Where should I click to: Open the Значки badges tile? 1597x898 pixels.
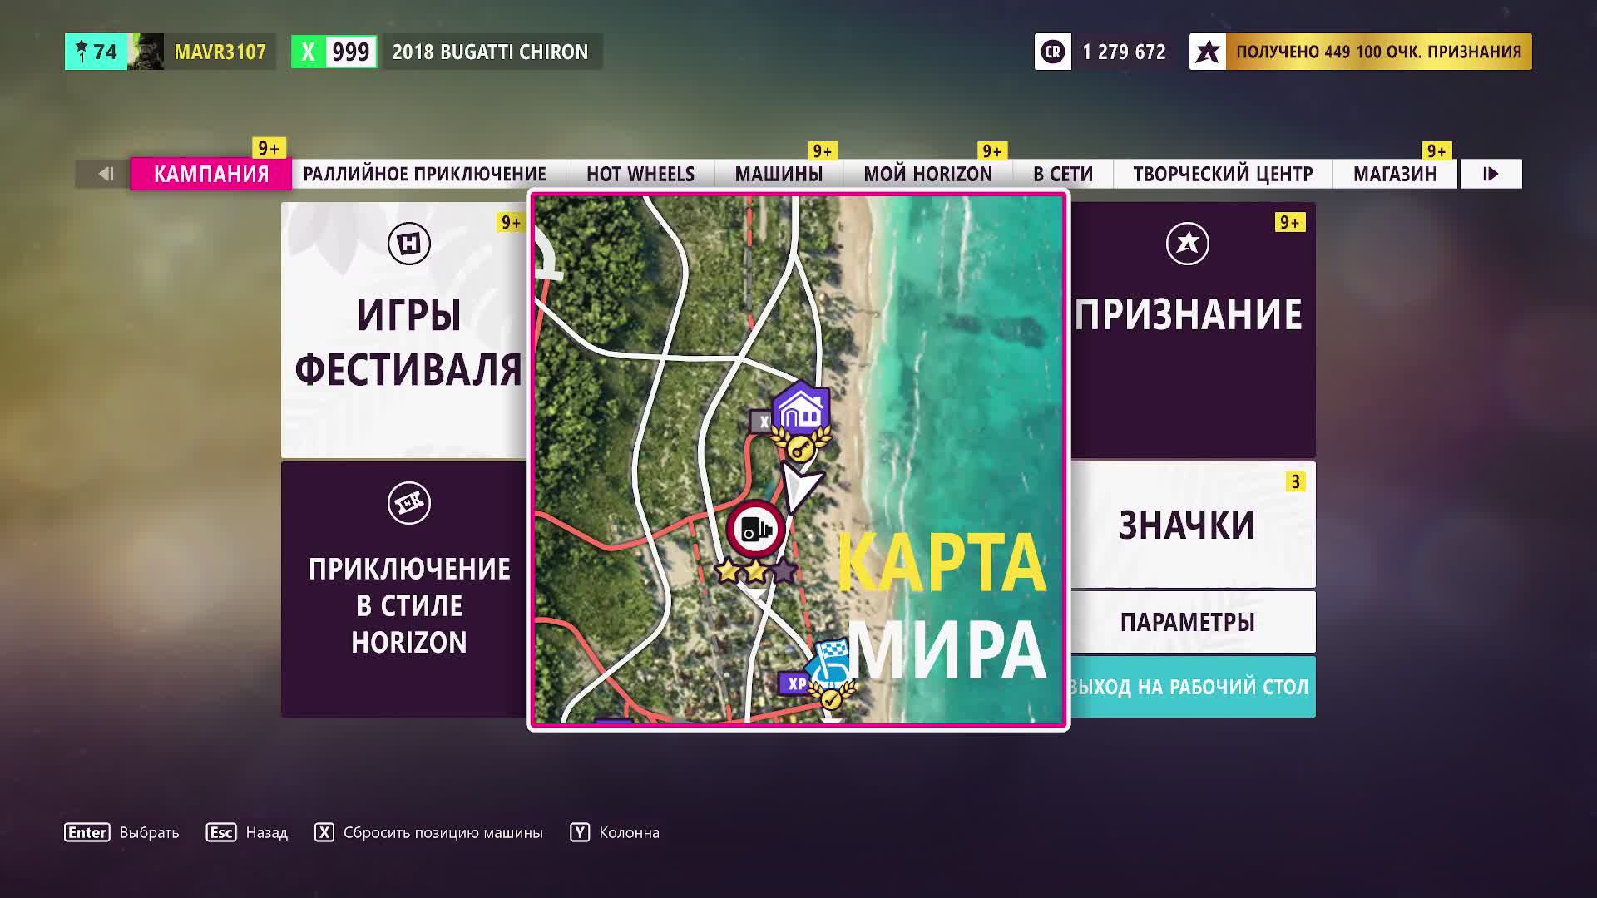tap(1187, 525)
